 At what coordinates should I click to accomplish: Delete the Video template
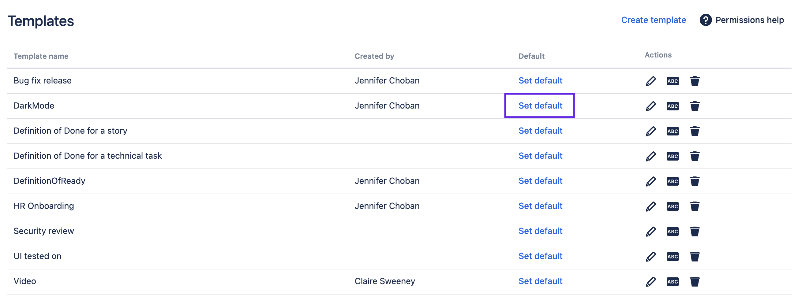695,282
